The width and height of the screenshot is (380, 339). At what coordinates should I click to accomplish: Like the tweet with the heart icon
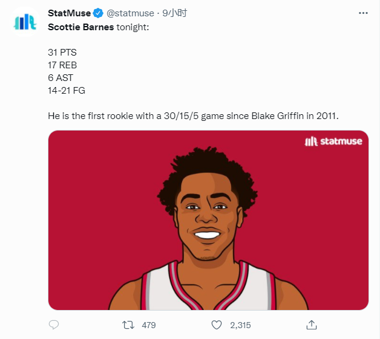(x=216, y=325)
